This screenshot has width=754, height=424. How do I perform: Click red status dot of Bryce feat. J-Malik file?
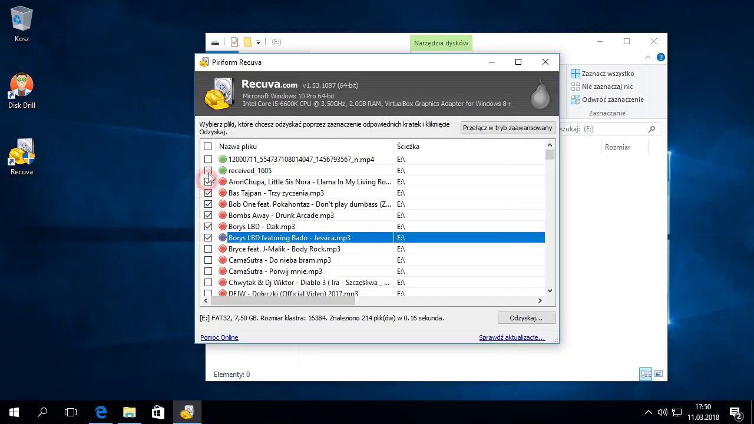[223, 249]
